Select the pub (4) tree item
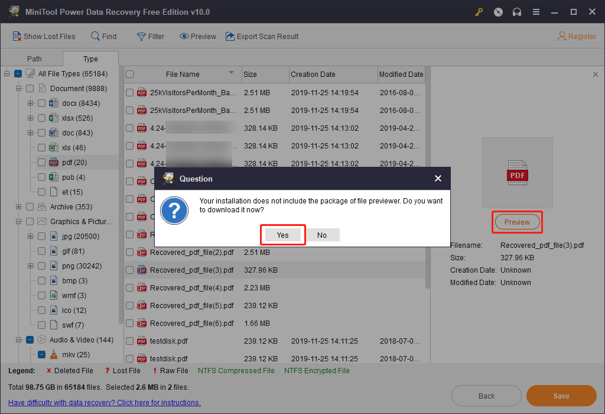Image resolution: width=605 pixels, height=414 pixels. pyautogui.click(x=73, y=177)
